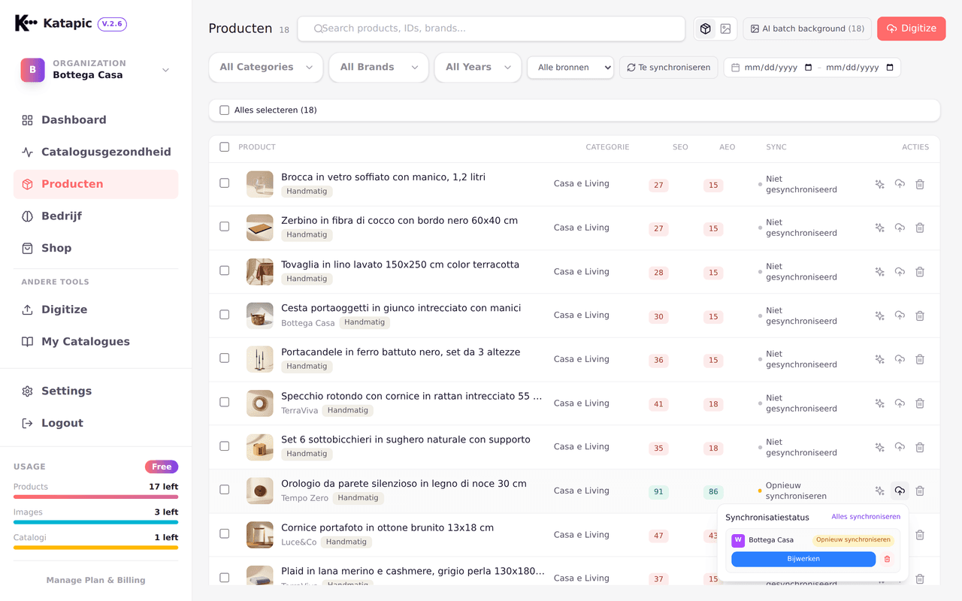Click the AI sparkle icon for Cesta portaoggetti

tap(879, 316)
